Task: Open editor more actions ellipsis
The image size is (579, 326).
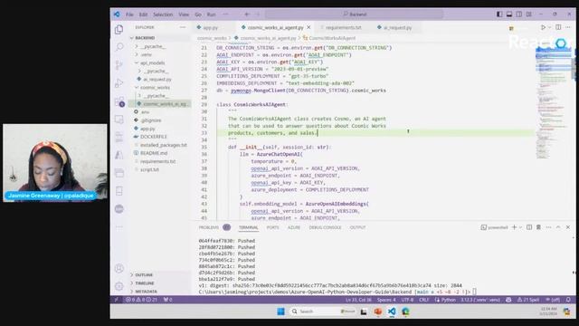Action: tap(568, 27)
